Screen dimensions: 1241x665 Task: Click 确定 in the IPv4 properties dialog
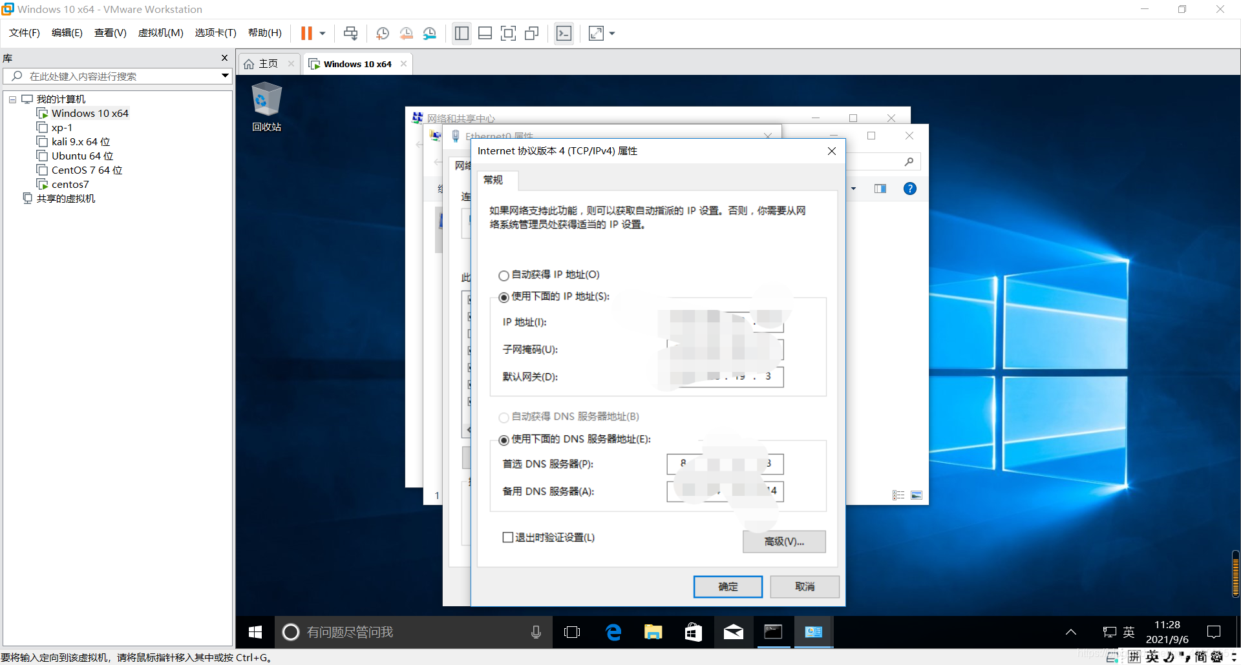click(728, 587)
